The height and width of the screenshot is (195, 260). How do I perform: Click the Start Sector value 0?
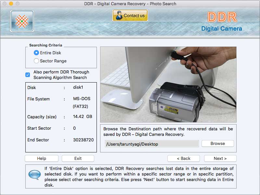[74, 128]
